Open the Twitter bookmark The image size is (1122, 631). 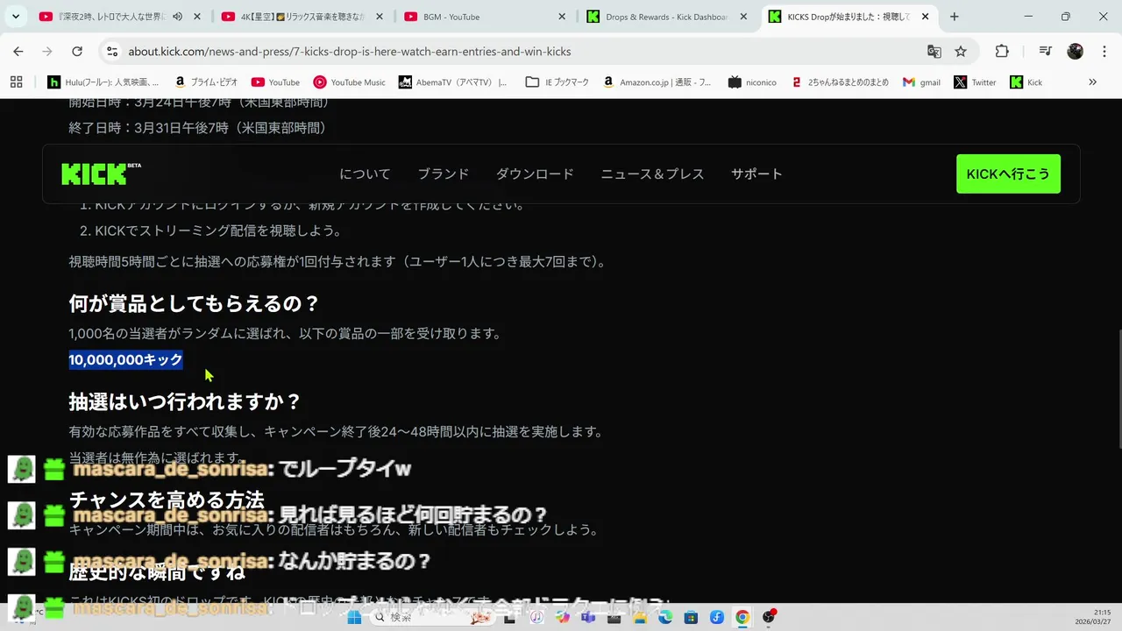point(975,82)
